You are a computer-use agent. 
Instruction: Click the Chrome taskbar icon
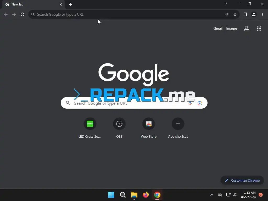point(157,195)
